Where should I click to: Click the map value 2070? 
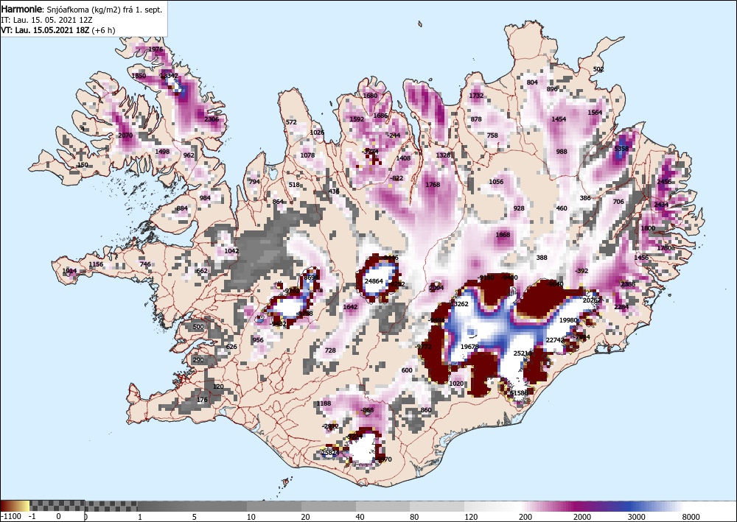pyautogui.click(x=125, y=135)
